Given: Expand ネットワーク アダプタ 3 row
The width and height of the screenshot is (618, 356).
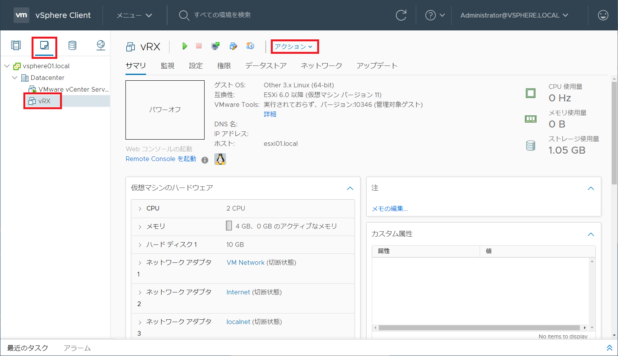Looking at the screenshot, I should (x=140, y=322).
